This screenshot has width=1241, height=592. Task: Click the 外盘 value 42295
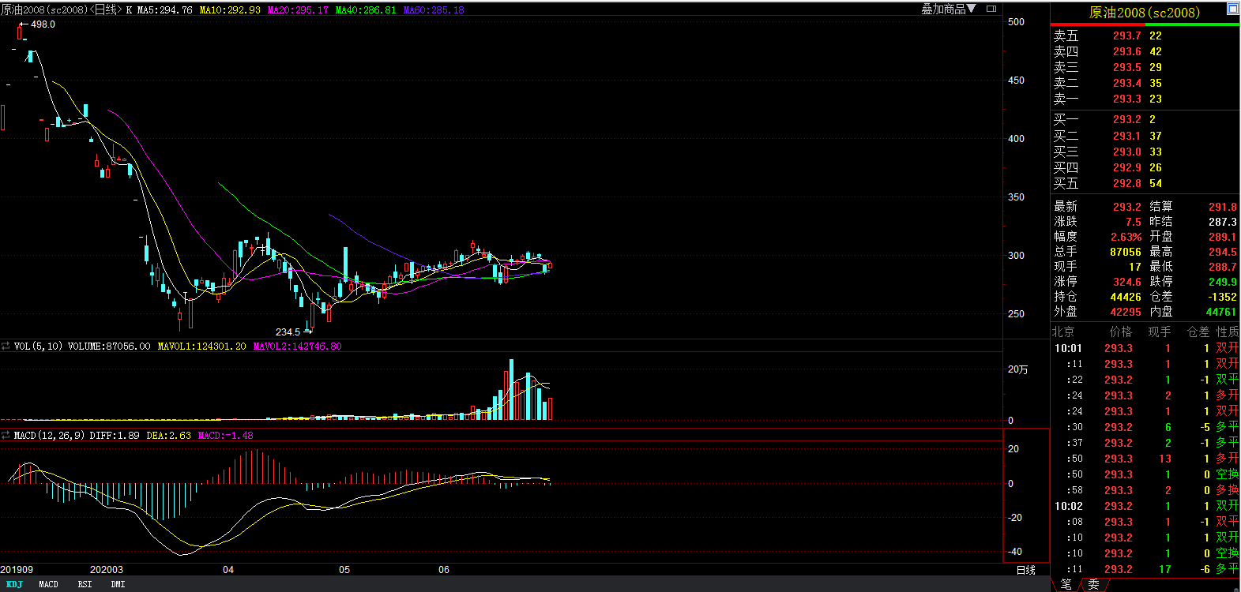(x=1125, y=312)
